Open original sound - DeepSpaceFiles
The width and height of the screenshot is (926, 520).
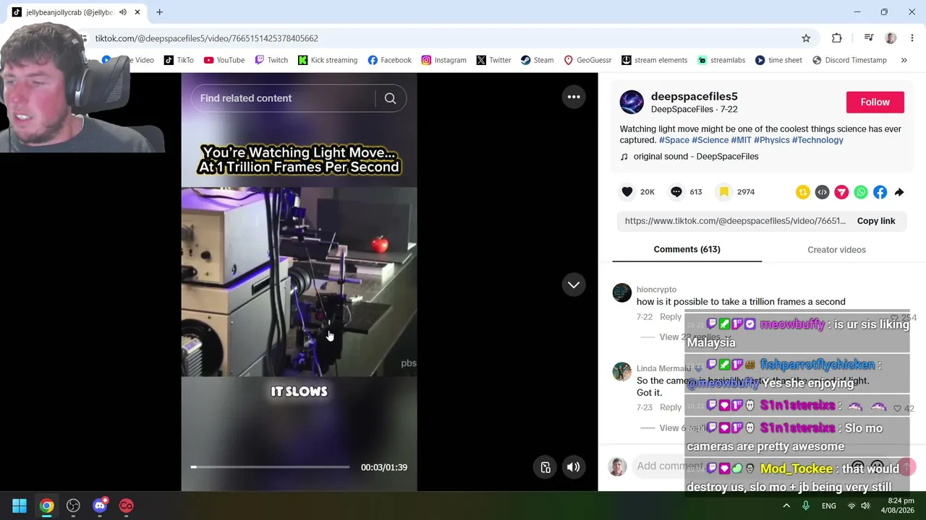(696, 157)
